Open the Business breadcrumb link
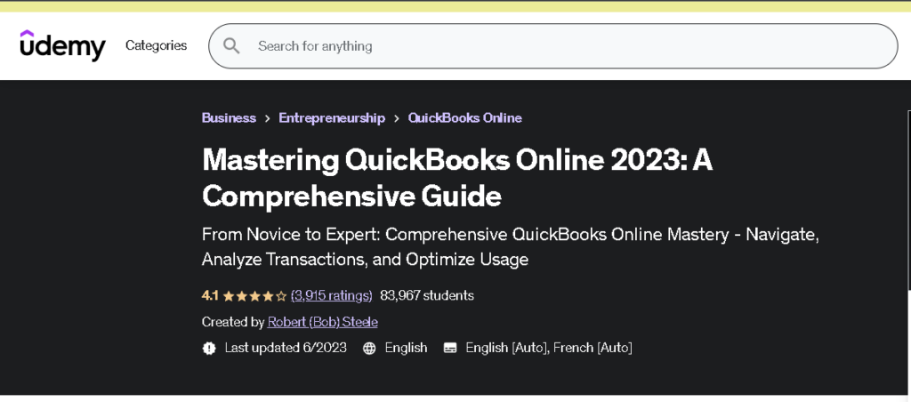911x402 pixels. 229,118
